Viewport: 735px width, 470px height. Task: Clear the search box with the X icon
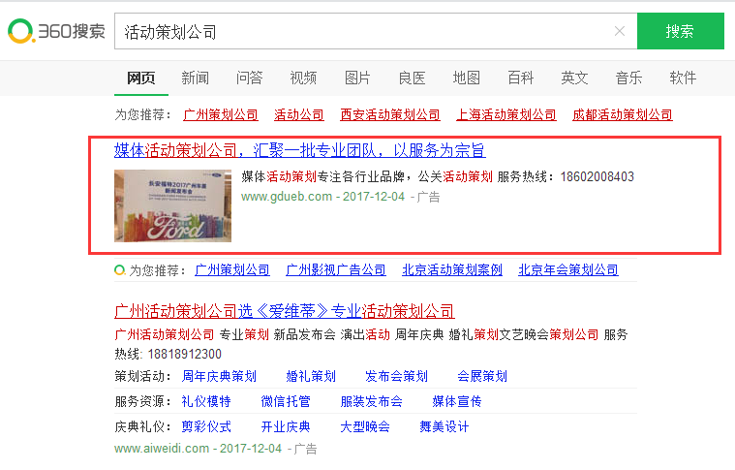pos(619,31)
